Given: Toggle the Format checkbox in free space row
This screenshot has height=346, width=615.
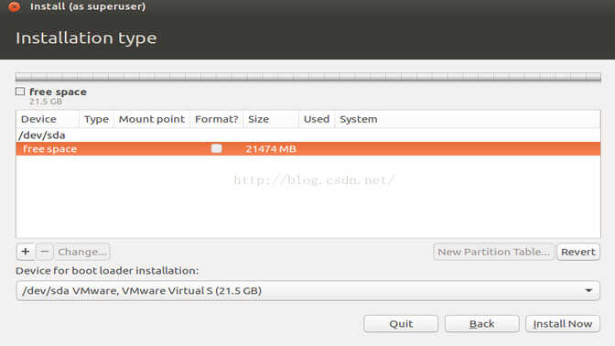Looking at the screenshot, I should [x=216, y=148].
